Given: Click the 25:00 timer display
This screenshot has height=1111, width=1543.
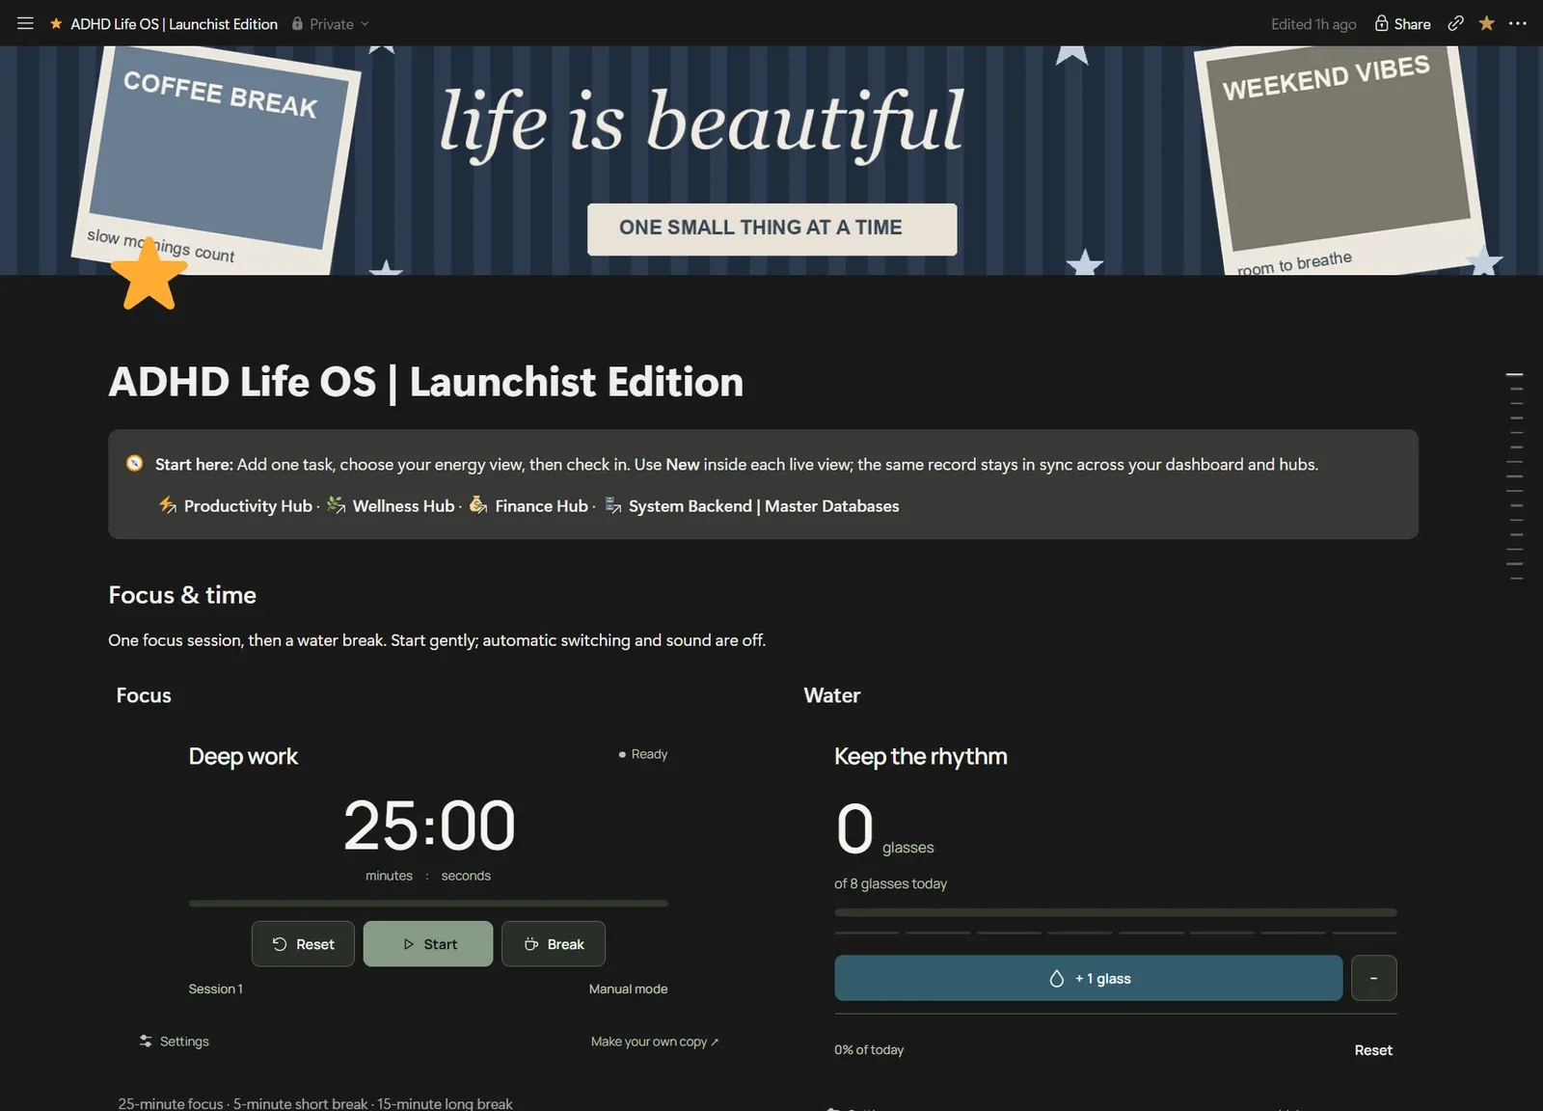Looking at the screenshot, I should click(429, 826).
